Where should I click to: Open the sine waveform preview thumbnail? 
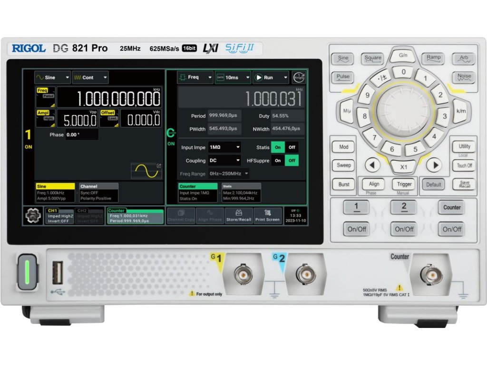point(146,171)
